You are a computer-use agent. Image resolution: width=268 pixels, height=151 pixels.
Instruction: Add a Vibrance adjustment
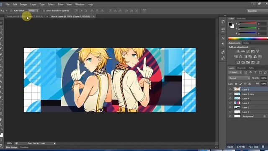(x=258, y=51)
